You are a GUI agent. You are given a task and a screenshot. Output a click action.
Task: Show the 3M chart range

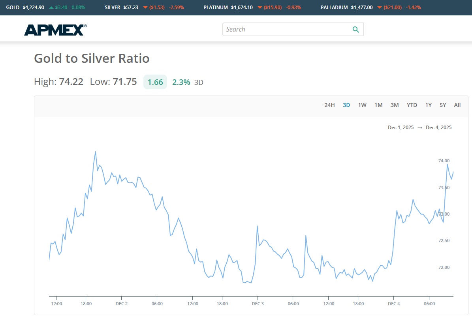[x=395, y=105]
